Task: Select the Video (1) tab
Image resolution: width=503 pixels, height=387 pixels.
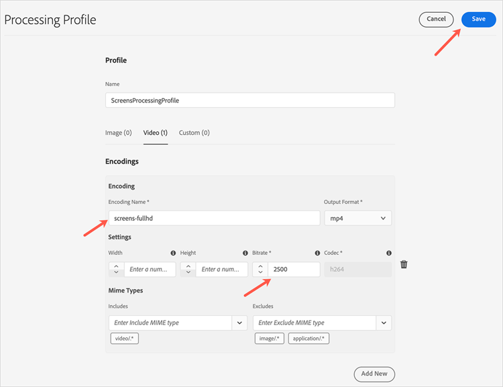Action: (156, 133)
